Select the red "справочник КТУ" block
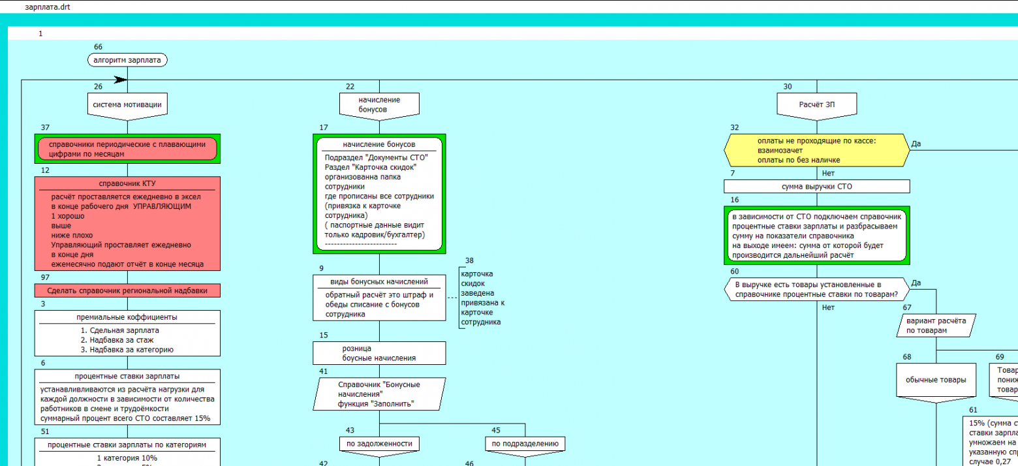 127,223
